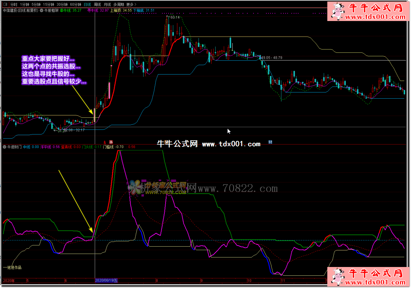Image resolution: width=411 pixels, height=288 pixels.
Task: Select the 60分钟 chart period
Action: (x=75, y=4)
